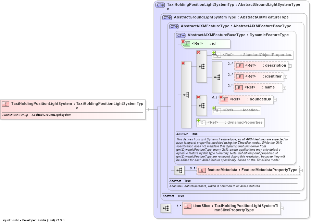
Task: Click '0..1' cardinality next to featureMetadata
Action: pyautogui.click(x=192, y=168)
